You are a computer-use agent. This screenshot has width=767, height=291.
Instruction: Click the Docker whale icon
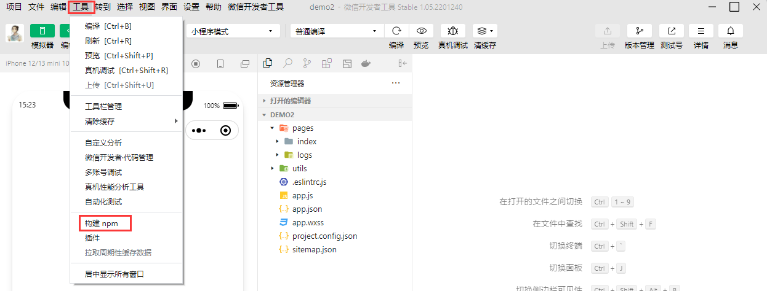366,63
